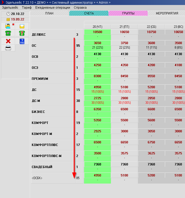Open the Ежедневные операции menu

coord(53,8)
